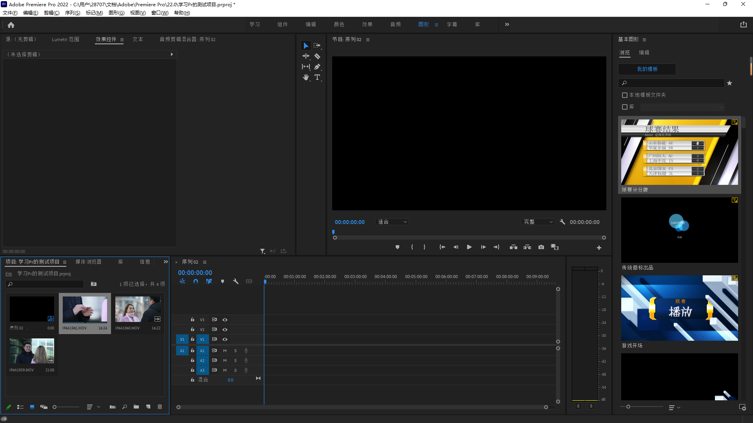Image resolution: width=753 pixels, height=423 pixels.
Task: Delete selected item with trash icon
Action: tap(160, 407)
